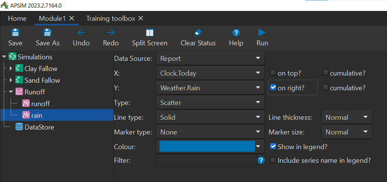This screenshot has width=387, height=182.
Task: Click the Help label
Action: tap(236, 43)
